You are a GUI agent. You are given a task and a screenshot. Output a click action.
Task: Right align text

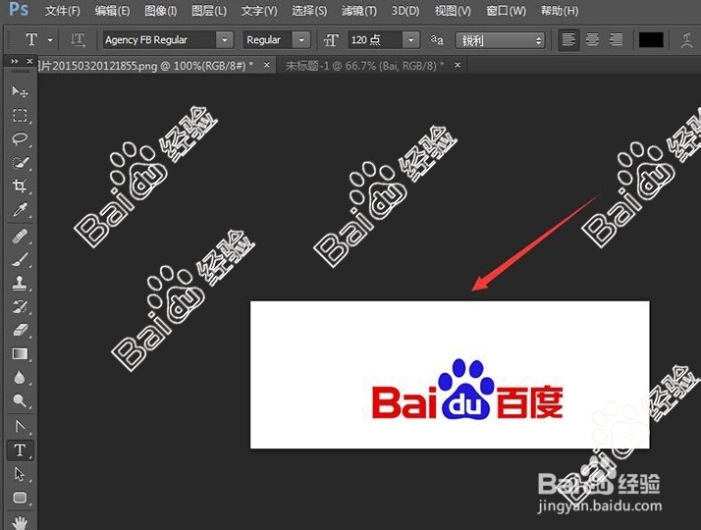616,40
